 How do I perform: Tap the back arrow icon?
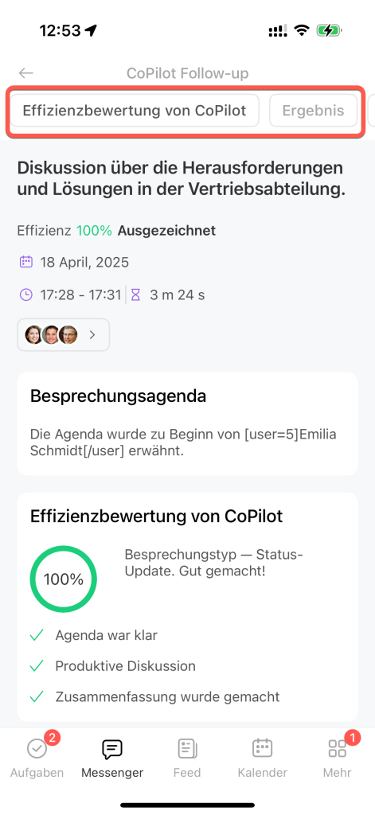pos(25,73)
